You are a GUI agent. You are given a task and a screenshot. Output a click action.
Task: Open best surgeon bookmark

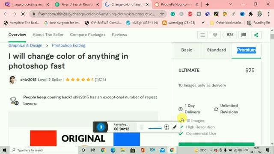tap(63, 23)
